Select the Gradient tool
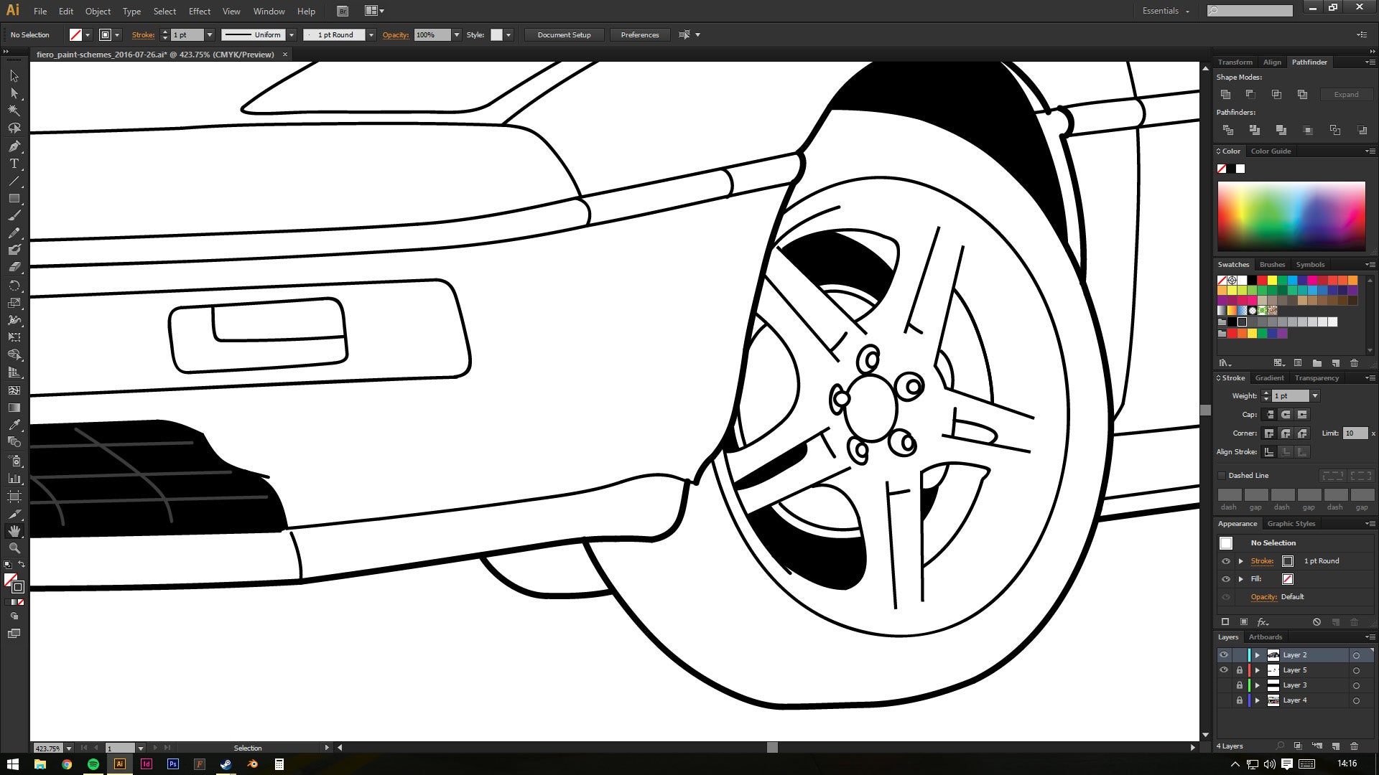Image resolution: width=1379 pixels, height=775 pixels. (x=14, y=408)
